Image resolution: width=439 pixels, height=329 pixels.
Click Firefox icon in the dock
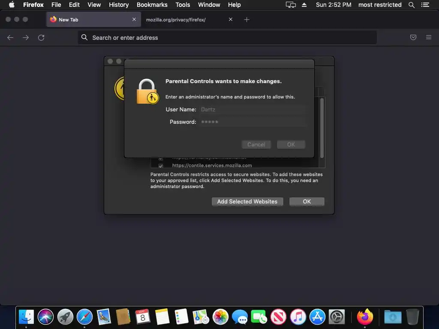coord(365,317)
